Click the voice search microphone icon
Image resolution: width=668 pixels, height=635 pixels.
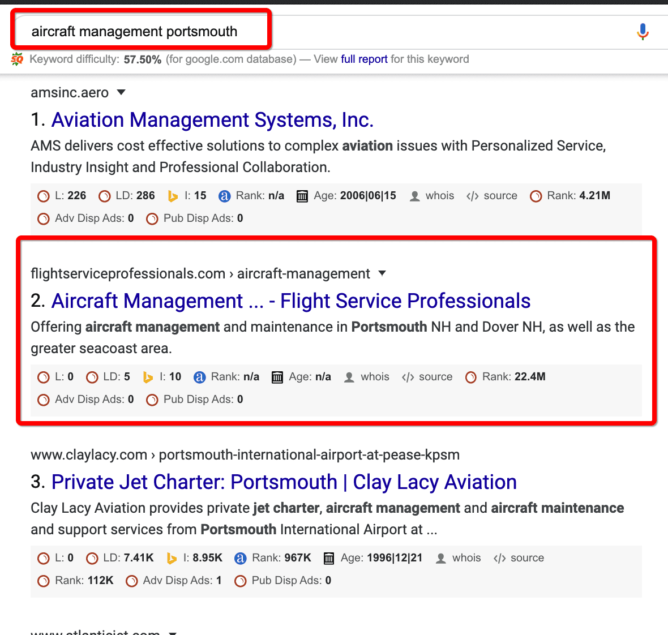(643, 32)
